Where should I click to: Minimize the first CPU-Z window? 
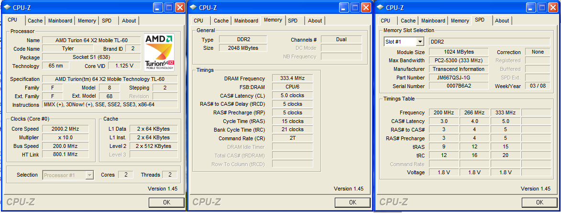(158, 7)
